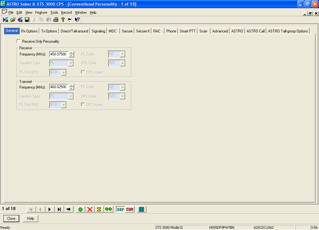This screenshot has width=319, height=230.
Task: Decrement Transmit Frequency with down spinner
Action: click(x=71, y=89)
